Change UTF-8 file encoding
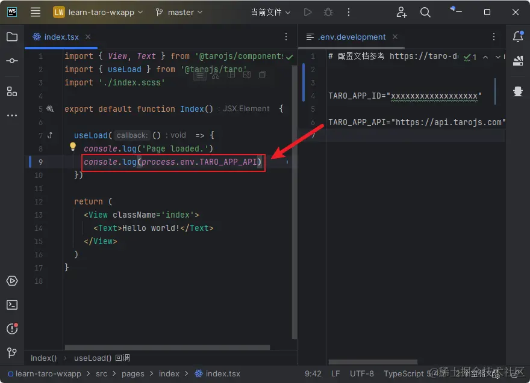This screenshot has height=383, width=530. click(362, 373)
